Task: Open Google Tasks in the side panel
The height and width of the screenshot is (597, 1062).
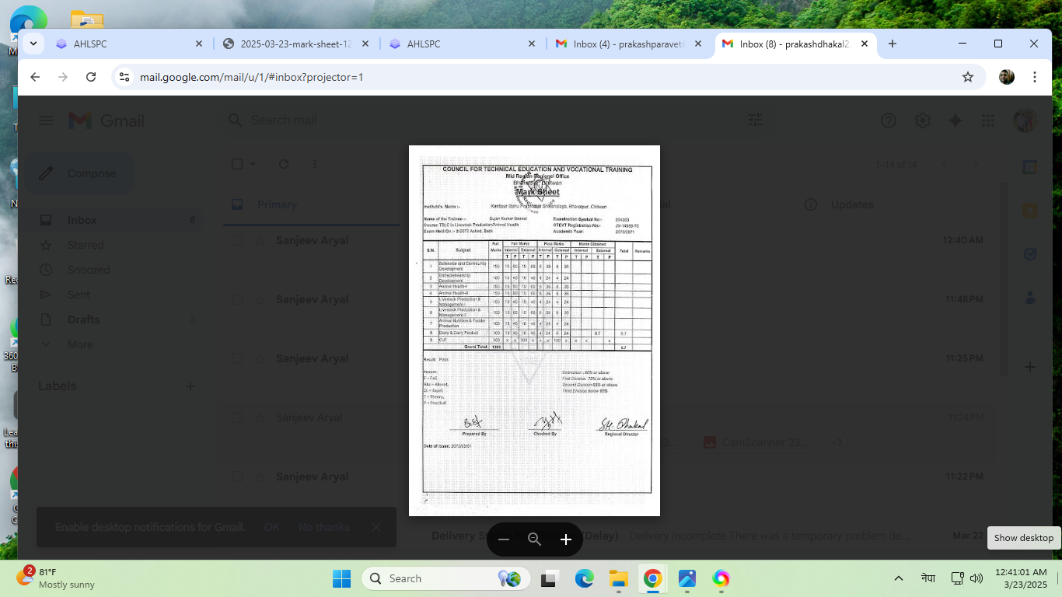Action: [1030, 254]
